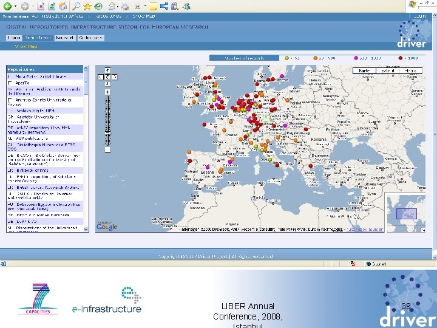The width and height of the screenshot is (437, 328).
Task: Open the Mail envelope toolbar icon
Action: click(x=112, y=6)
